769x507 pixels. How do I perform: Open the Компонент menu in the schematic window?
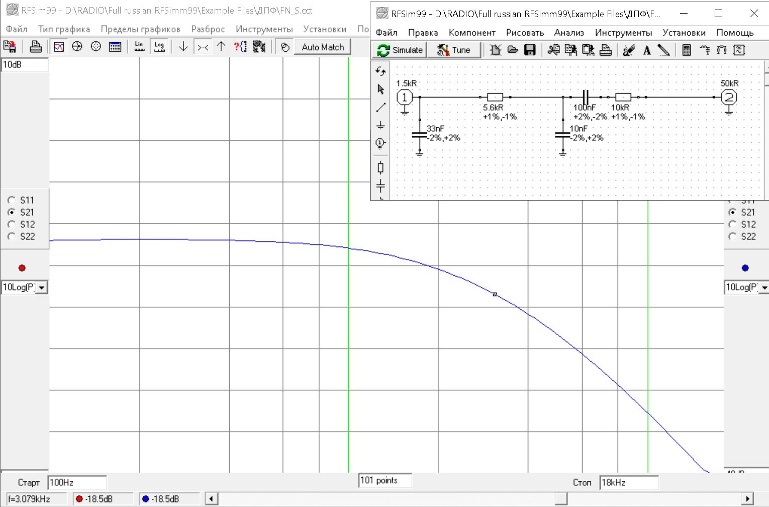pos(472,33)
